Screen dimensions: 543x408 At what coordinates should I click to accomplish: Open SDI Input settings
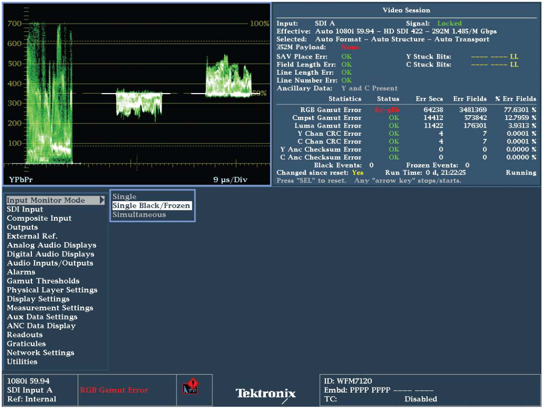click(25, 209)
